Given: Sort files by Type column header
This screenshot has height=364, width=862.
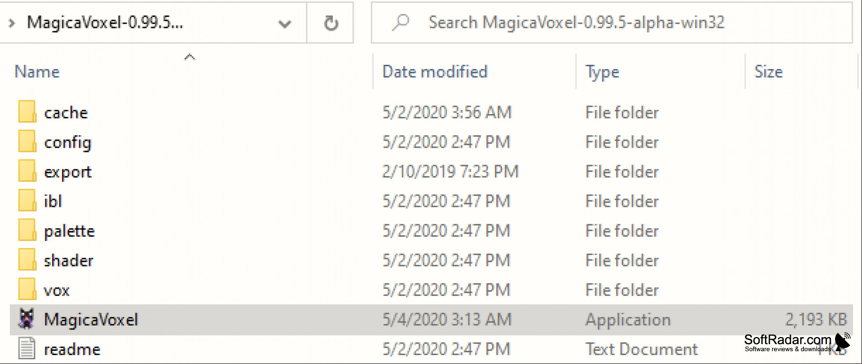Looking at the screenshot, I should 602,71.
